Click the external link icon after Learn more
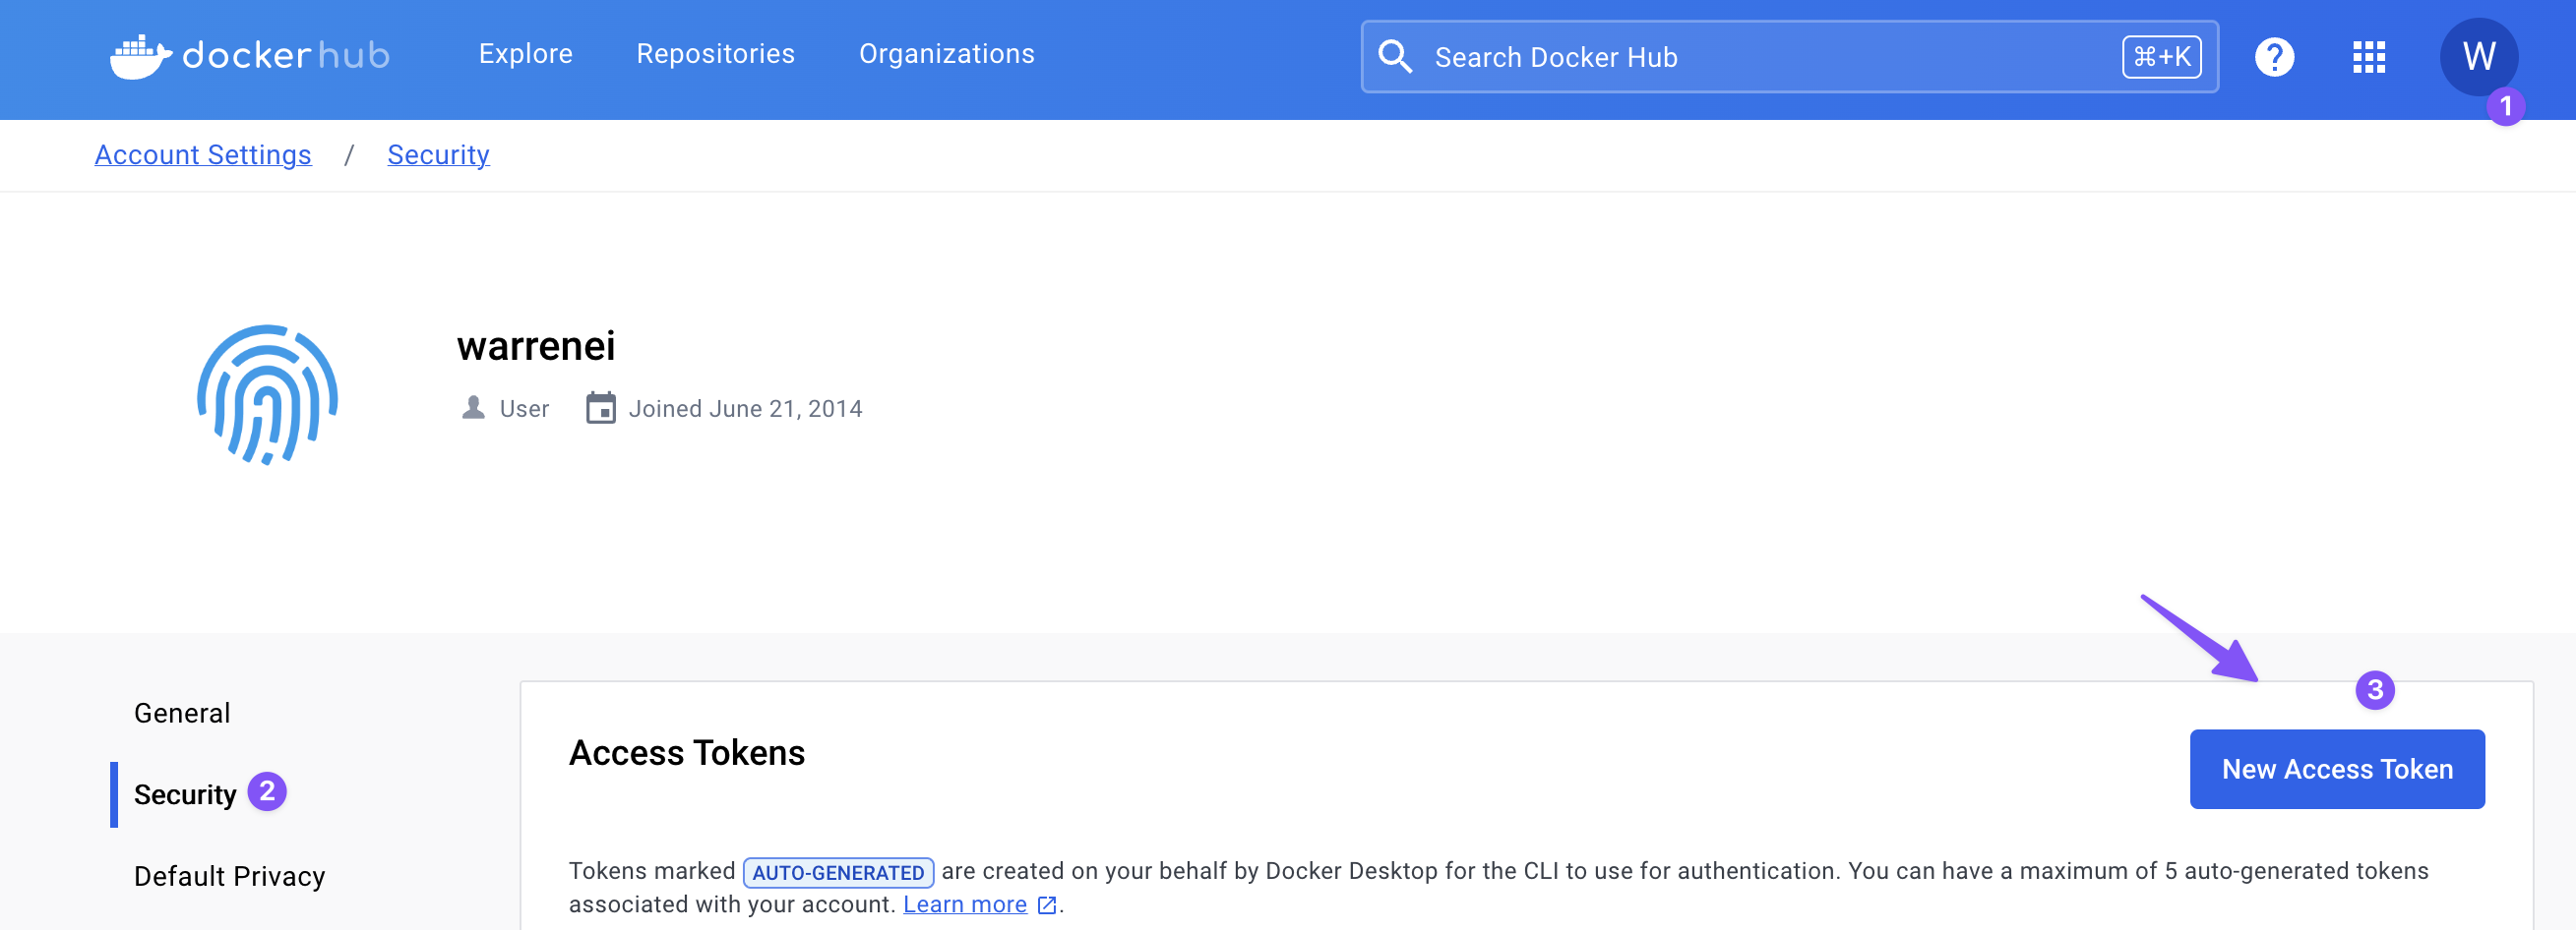2576x930 pixels. click(1047, 905)
